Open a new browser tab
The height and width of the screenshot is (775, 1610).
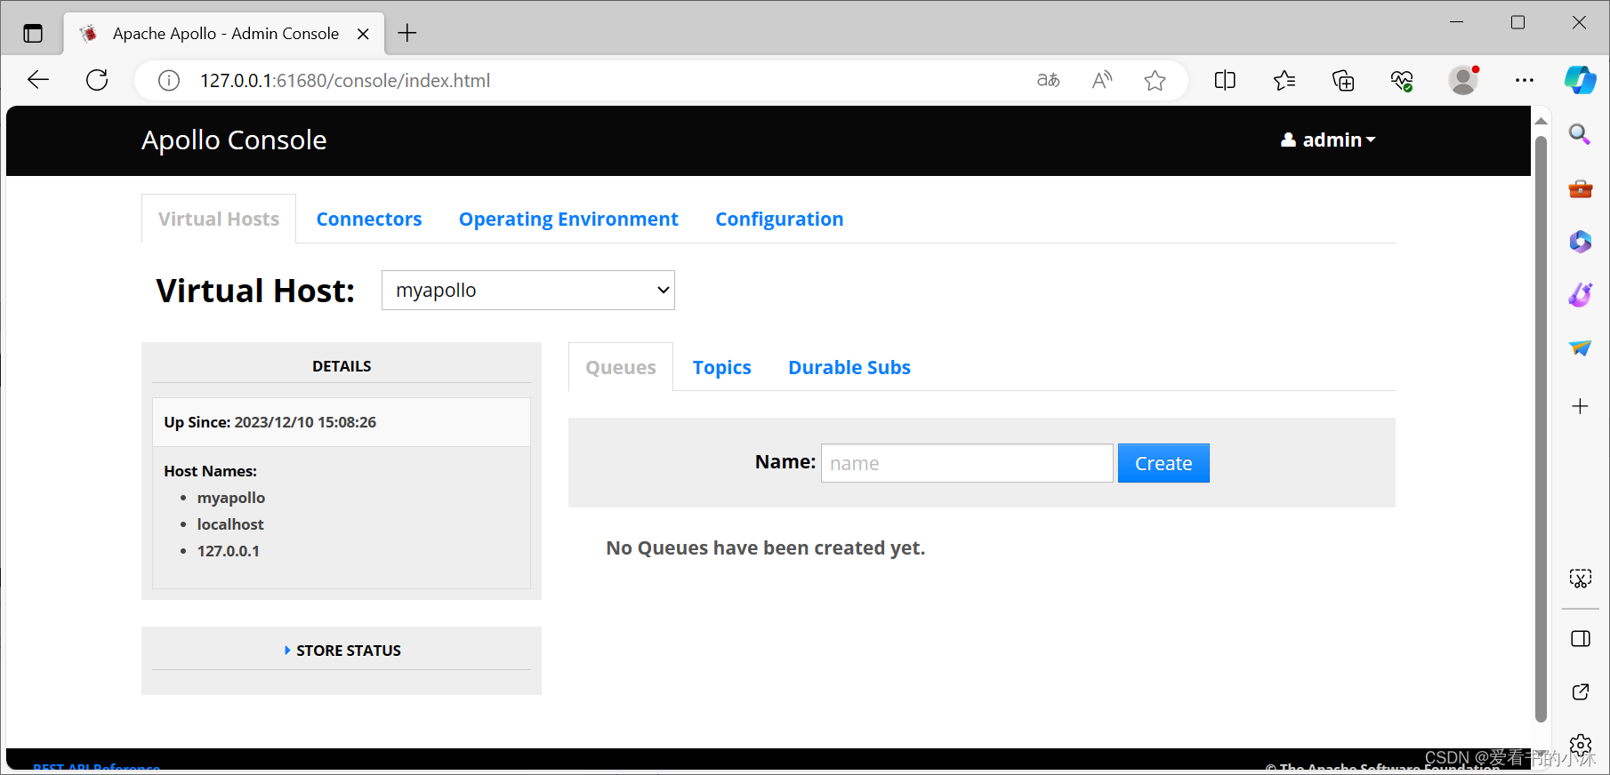tap(407, 33)
